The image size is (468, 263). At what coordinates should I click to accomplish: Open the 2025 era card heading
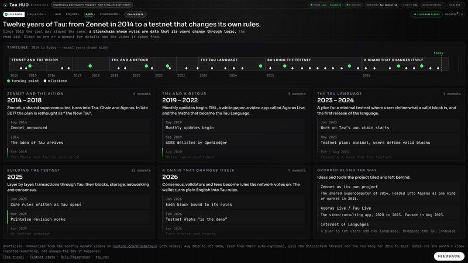15,177
